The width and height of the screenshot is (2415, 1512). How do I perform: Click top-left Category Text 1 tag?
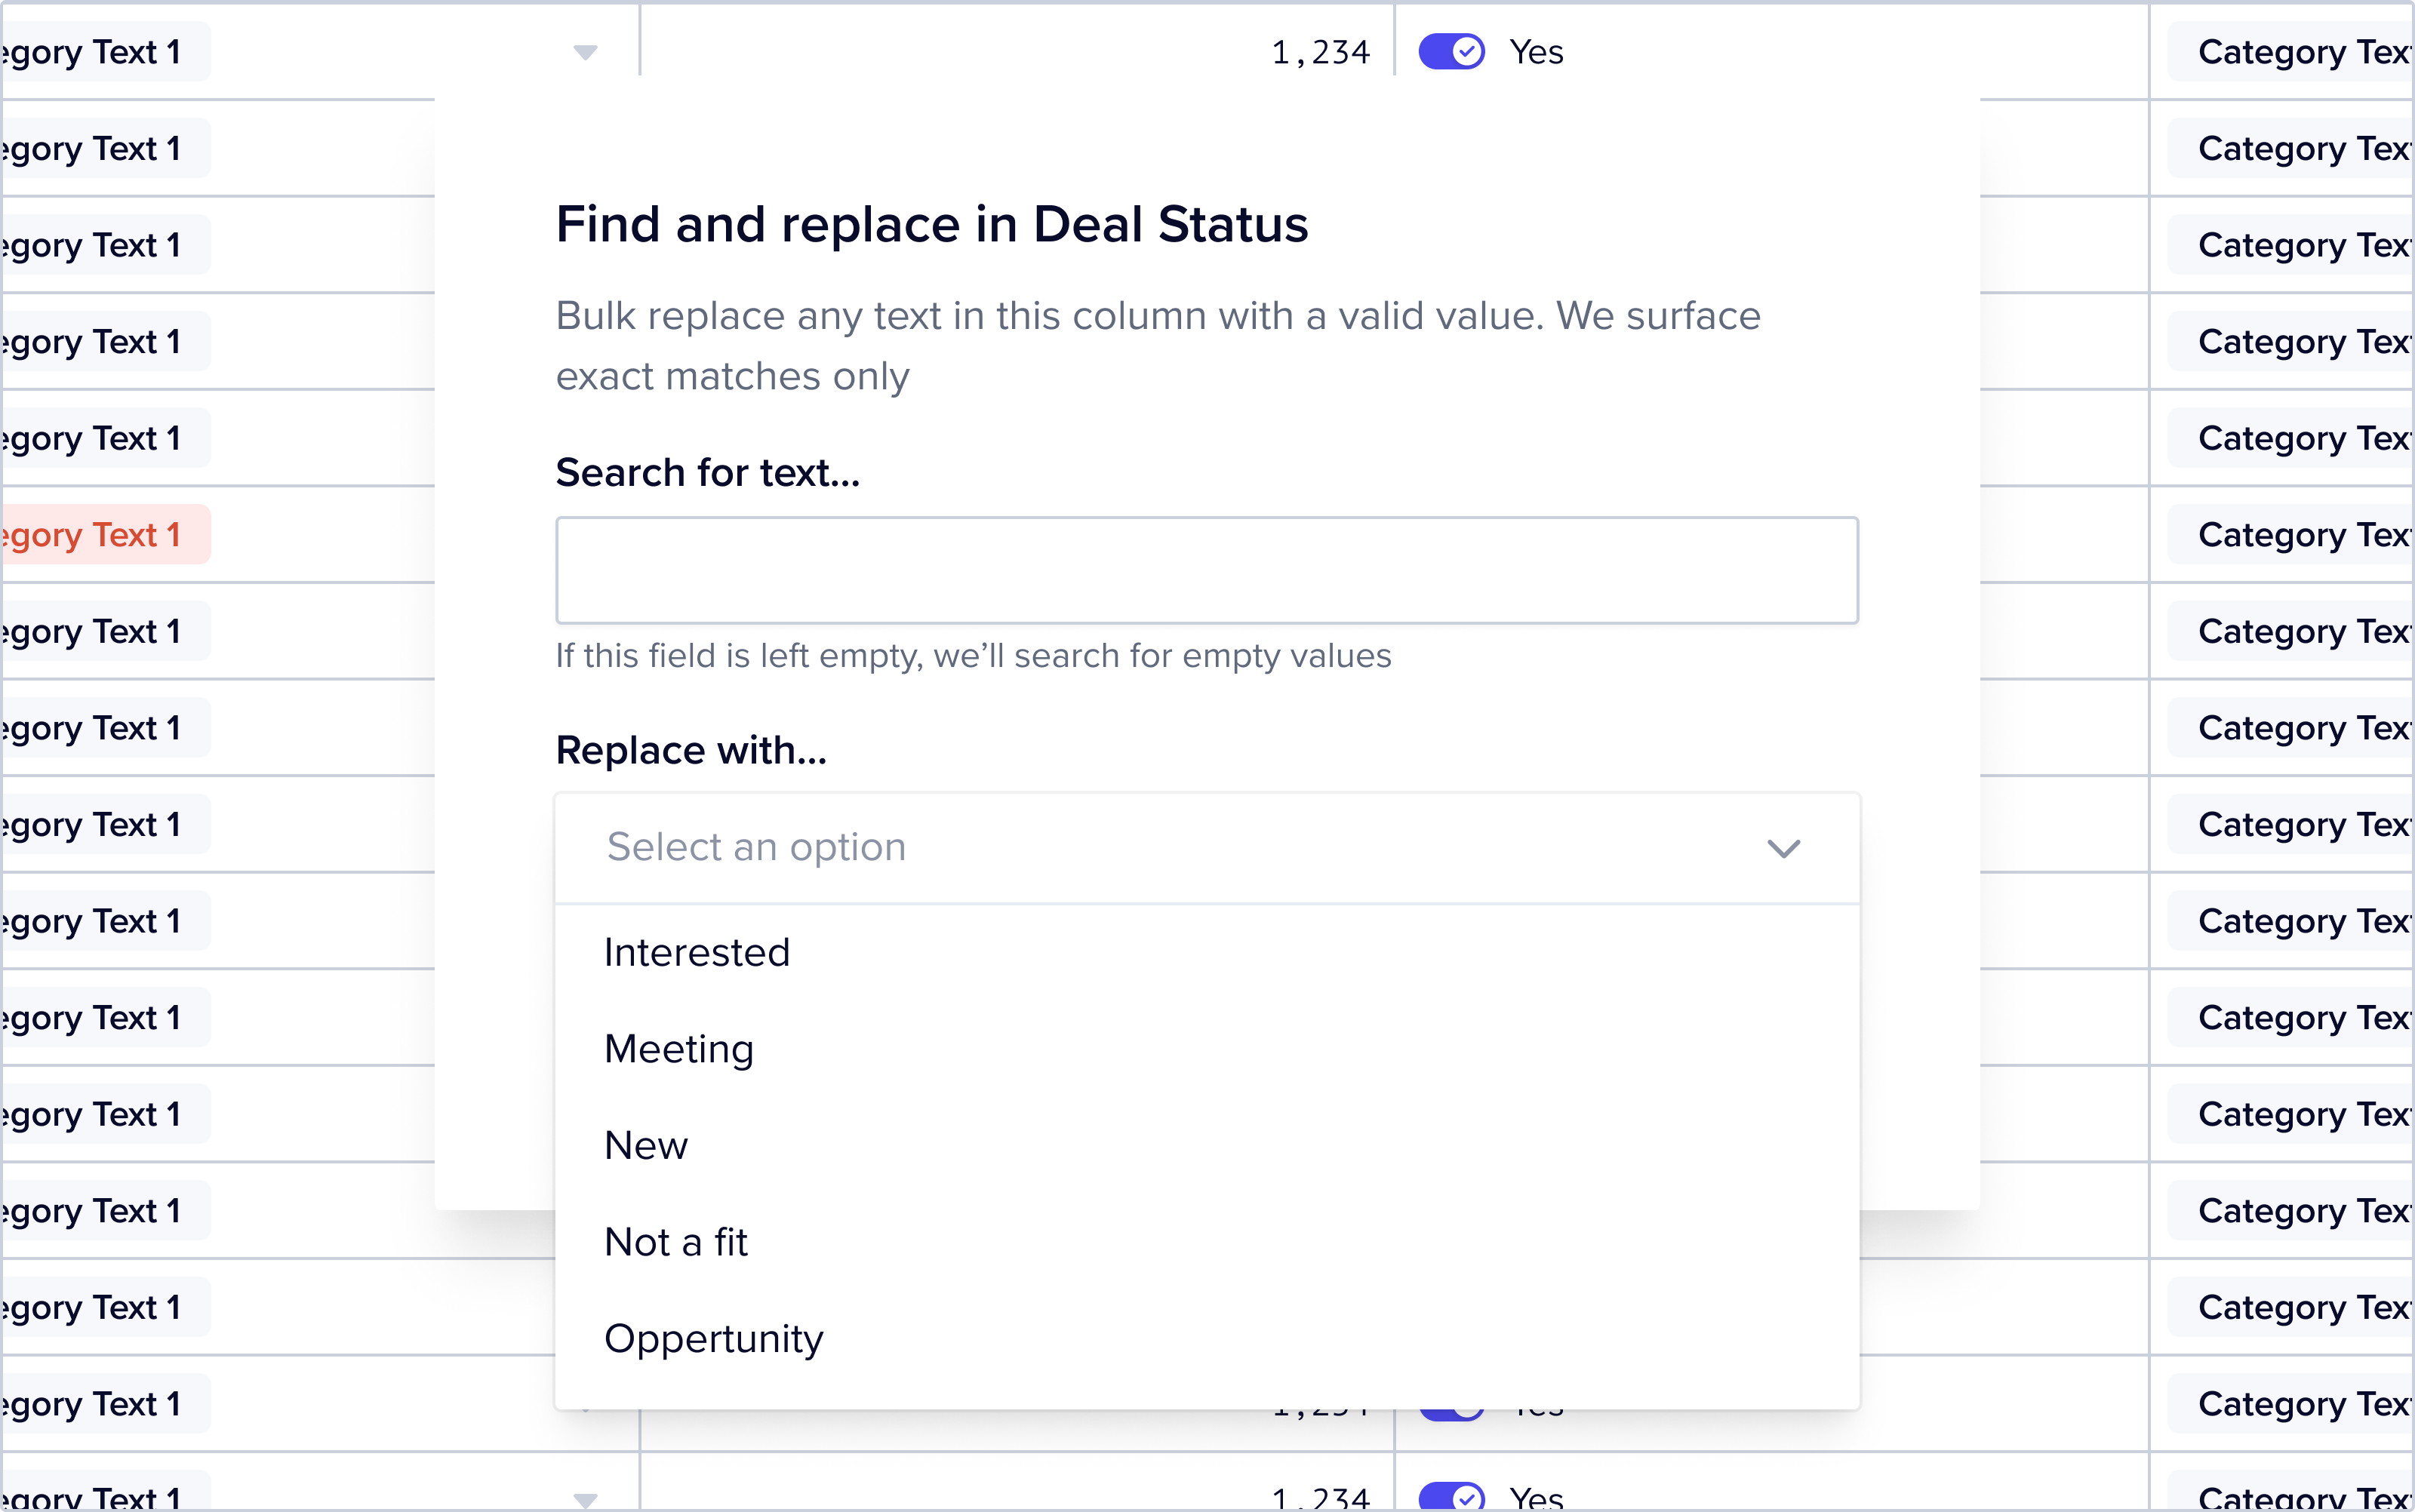pyautogui.click(x=95, y=52)
